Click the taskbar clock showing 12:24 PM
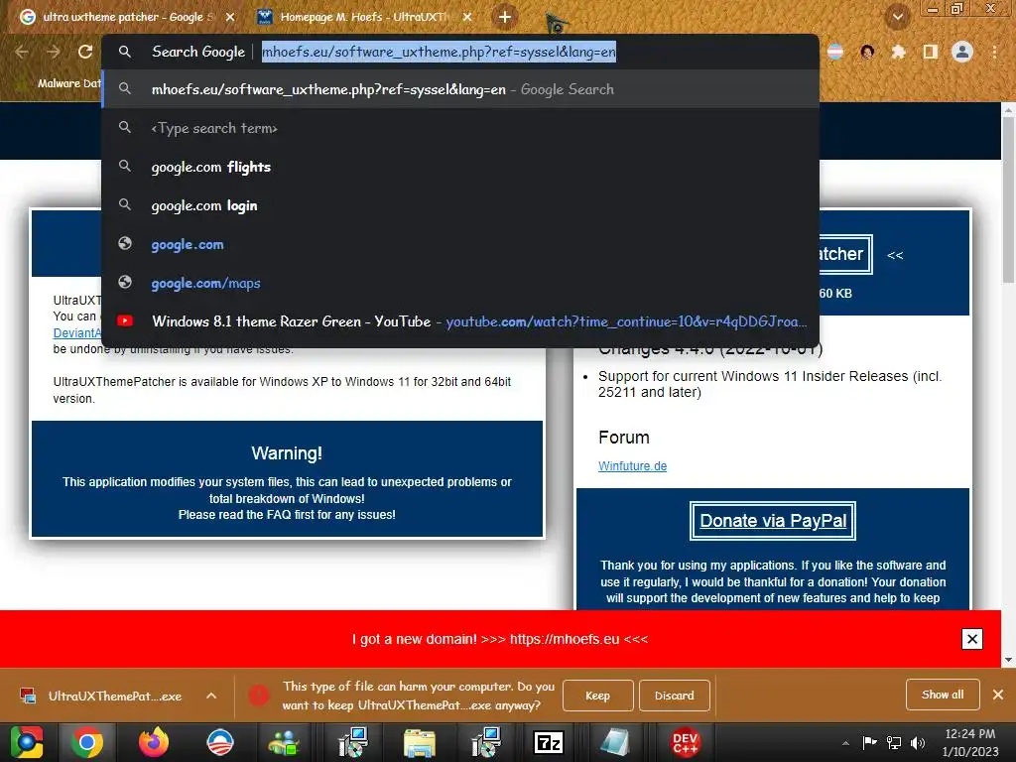This screenshot has height=762, width=1016. click(x=970, y=742)
